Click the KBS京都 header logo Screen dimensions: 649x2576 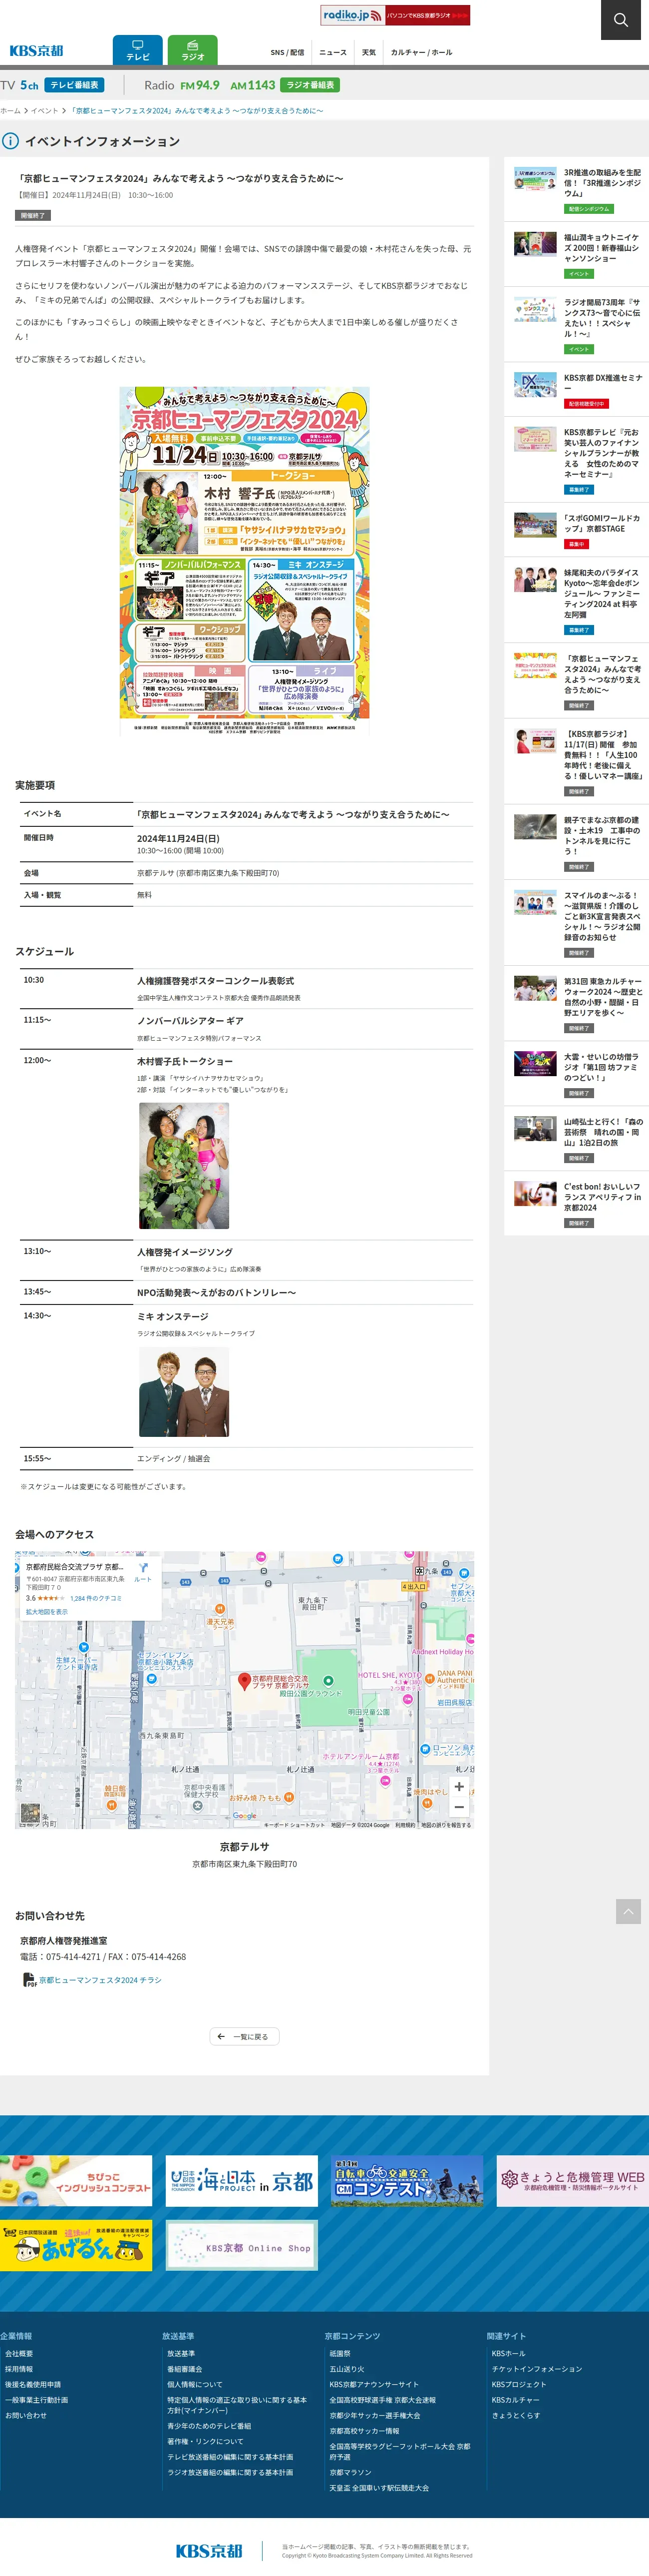[36, 51]
